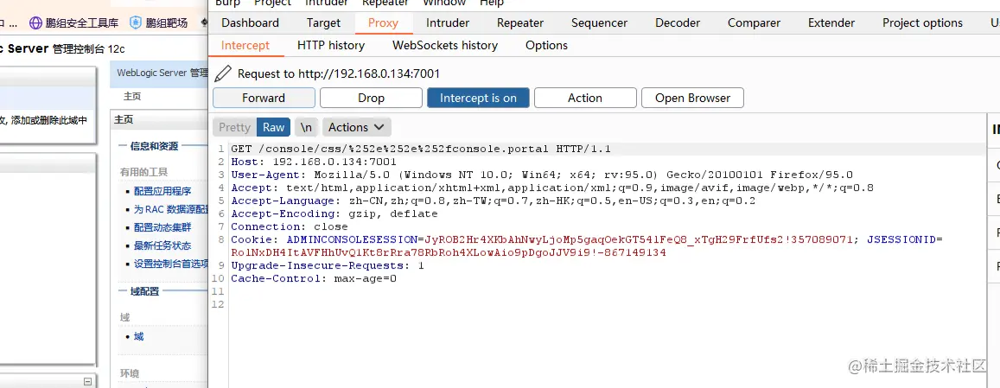1000x388 pixels.
Task: Click the Open Browser button
Action: tap(692, 98)
